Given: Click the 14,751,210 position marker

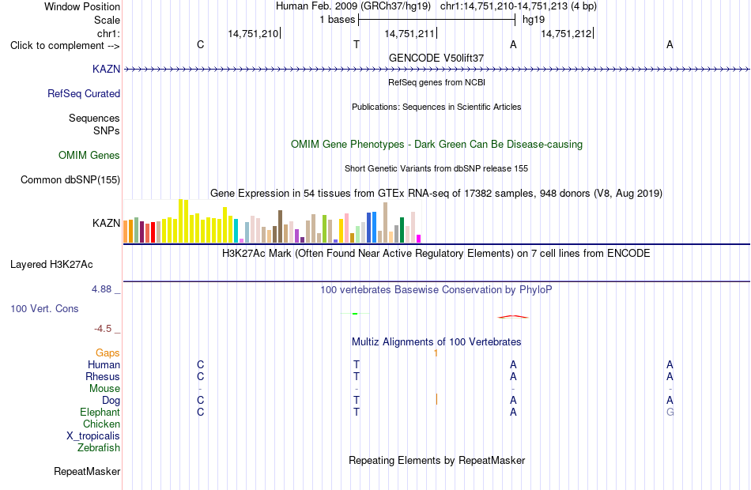Looking at the screenshot, I should pyautogui.click(x=254, y=33).
